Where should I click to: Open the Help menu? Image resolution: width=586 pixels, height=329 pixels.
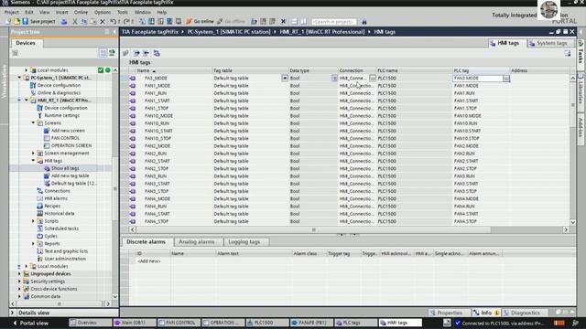161,12
